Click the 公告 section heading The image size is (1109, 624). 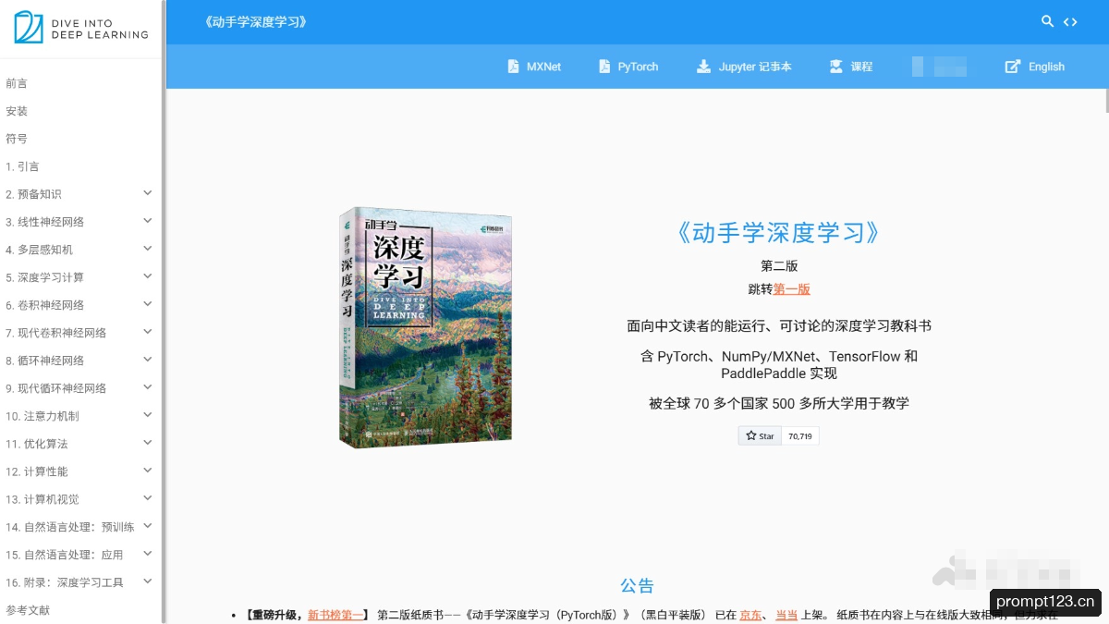click(x=637, y=585)
